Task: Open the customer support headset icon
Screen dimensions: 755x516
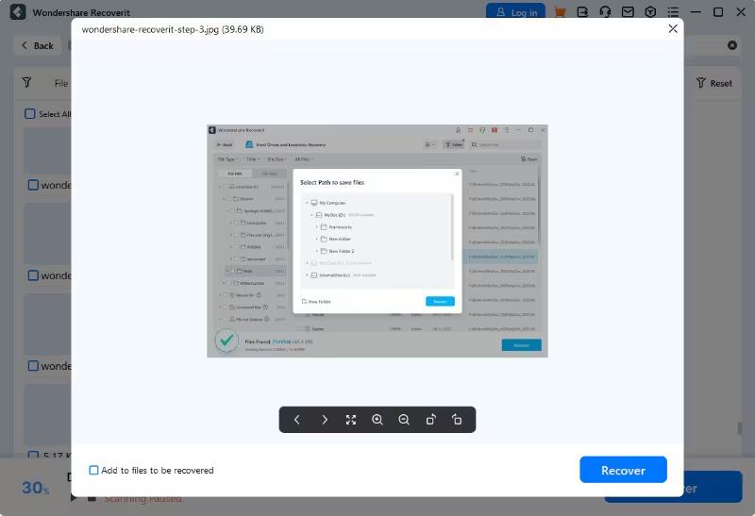Action: [605, 12]
